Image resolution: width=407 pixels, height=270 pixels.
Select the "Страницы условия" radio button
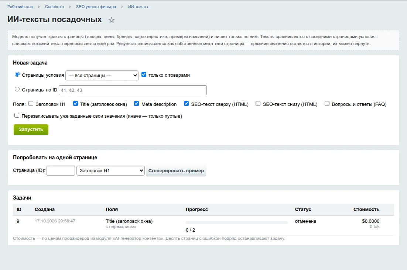[x=17, y=75]
